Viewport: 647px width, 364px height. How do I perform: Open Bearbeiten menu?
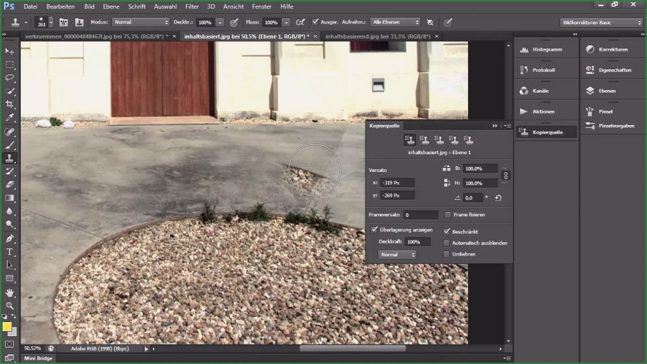click(60, 6)
